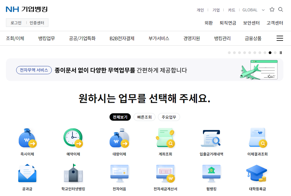Select the second banner slide dot
Viewport: 291px width, 196px height.
234,53
